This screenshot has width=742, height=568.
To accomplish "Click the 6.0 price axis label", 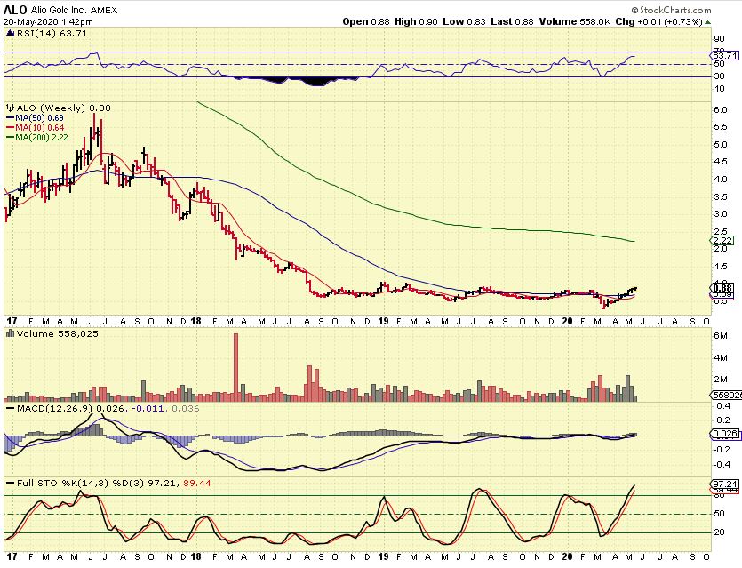I will (721, 110).
